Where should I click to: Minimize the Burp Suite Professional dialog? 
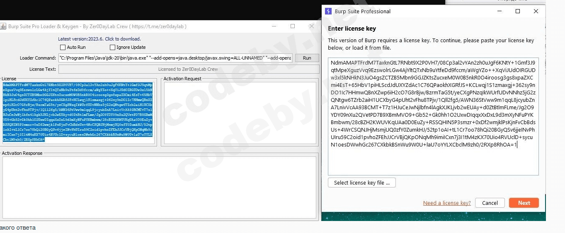499,12
